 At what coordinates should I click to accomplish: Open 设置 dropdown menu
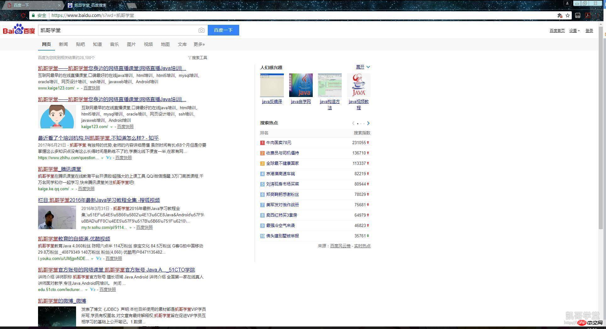[x=574, y=30]
